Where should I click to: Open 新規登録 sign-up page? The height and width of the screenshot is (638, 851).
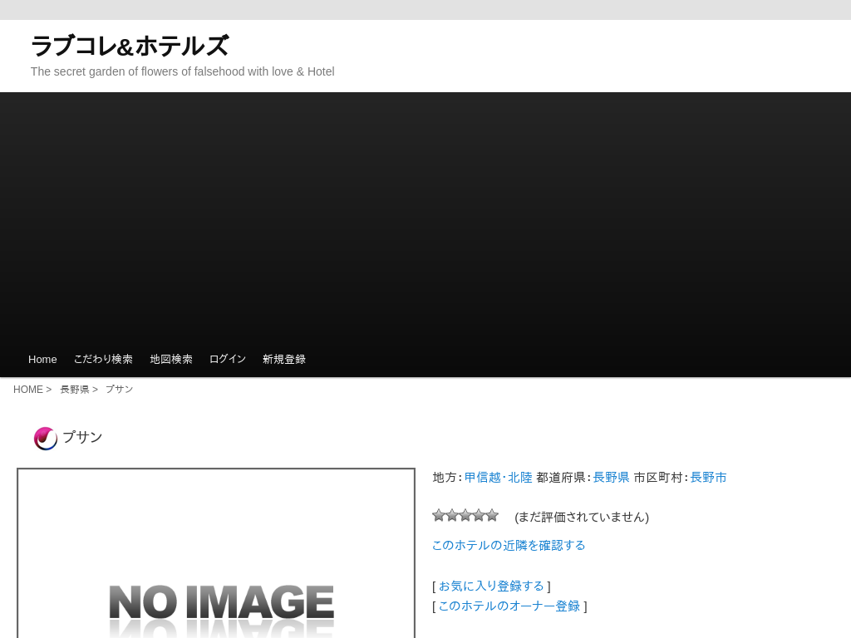coord(284,360)
